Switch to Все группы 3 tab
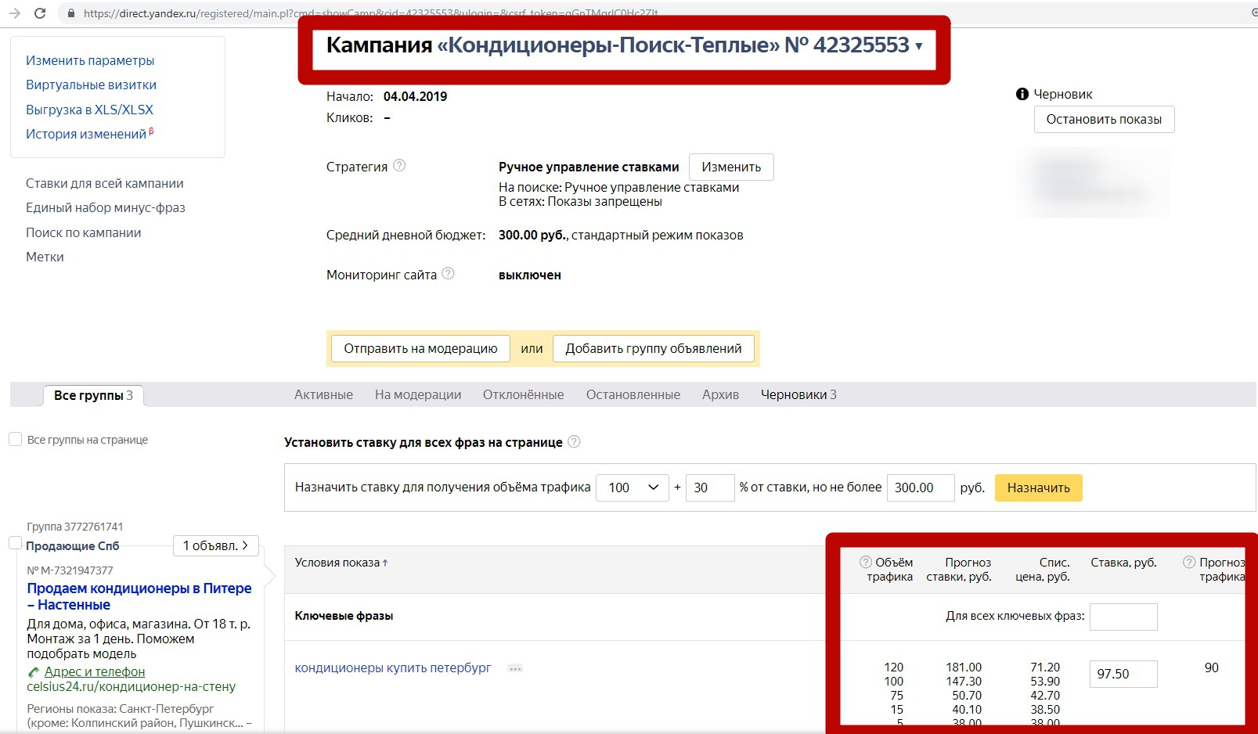The height and width of the screenshot is (734, 1258). 93,395
